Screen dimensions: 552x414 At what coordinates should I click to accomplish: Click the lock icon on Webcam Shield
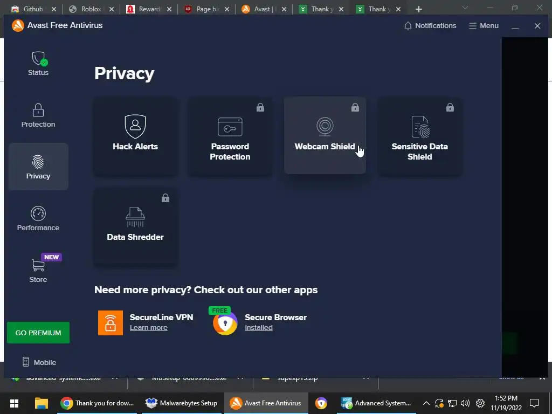355,107
